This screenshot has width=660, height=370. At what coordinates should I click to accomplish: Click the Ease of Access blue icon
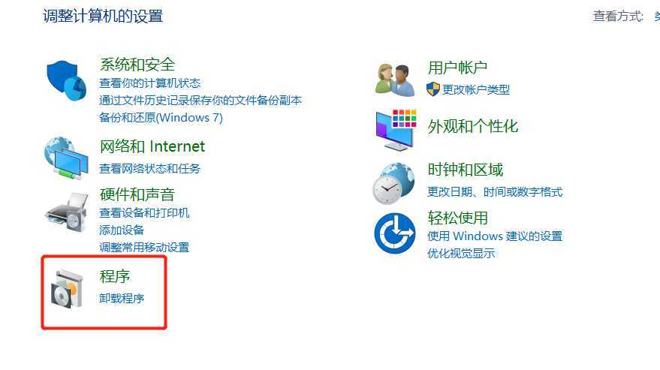pos(394,233)
